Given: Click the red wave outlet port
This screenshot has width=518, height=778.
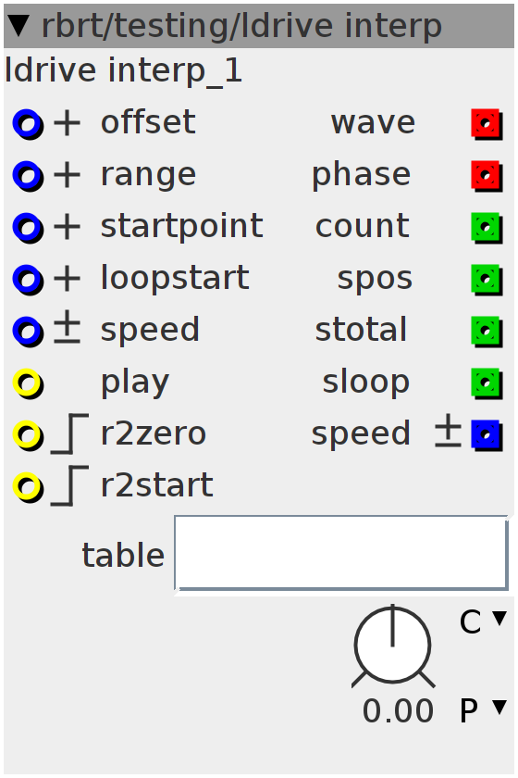Looking at the screenshot, I should coord(487,124).
